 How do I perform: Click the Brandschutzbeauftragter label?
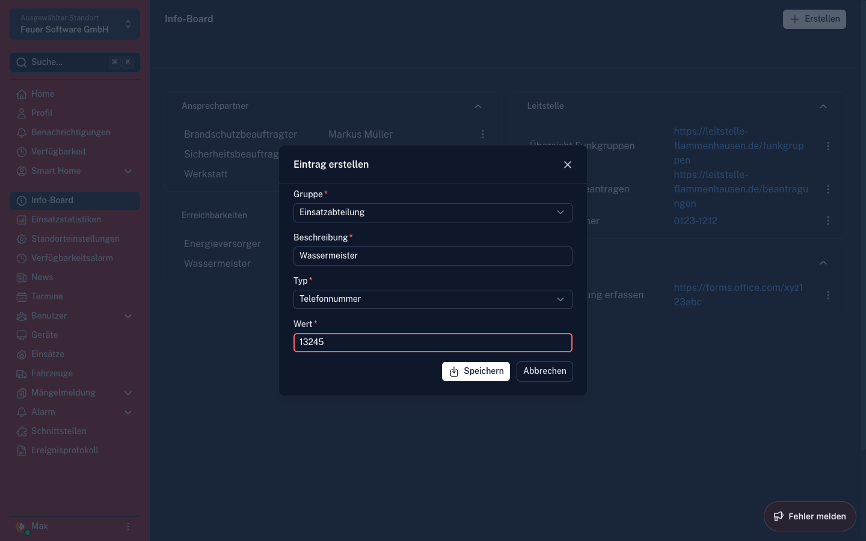(241, 134)
